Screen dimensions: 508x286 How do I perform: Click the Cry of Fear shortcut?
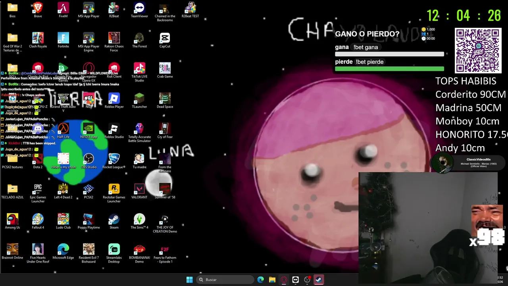165,131
